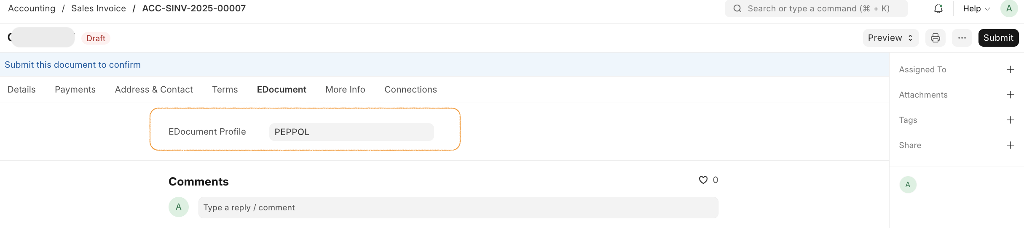Image resolution: width=1024 pixels, height=228 pixels.
Task: Go to Accounting breadcrumb link
Action: (32, 8)
